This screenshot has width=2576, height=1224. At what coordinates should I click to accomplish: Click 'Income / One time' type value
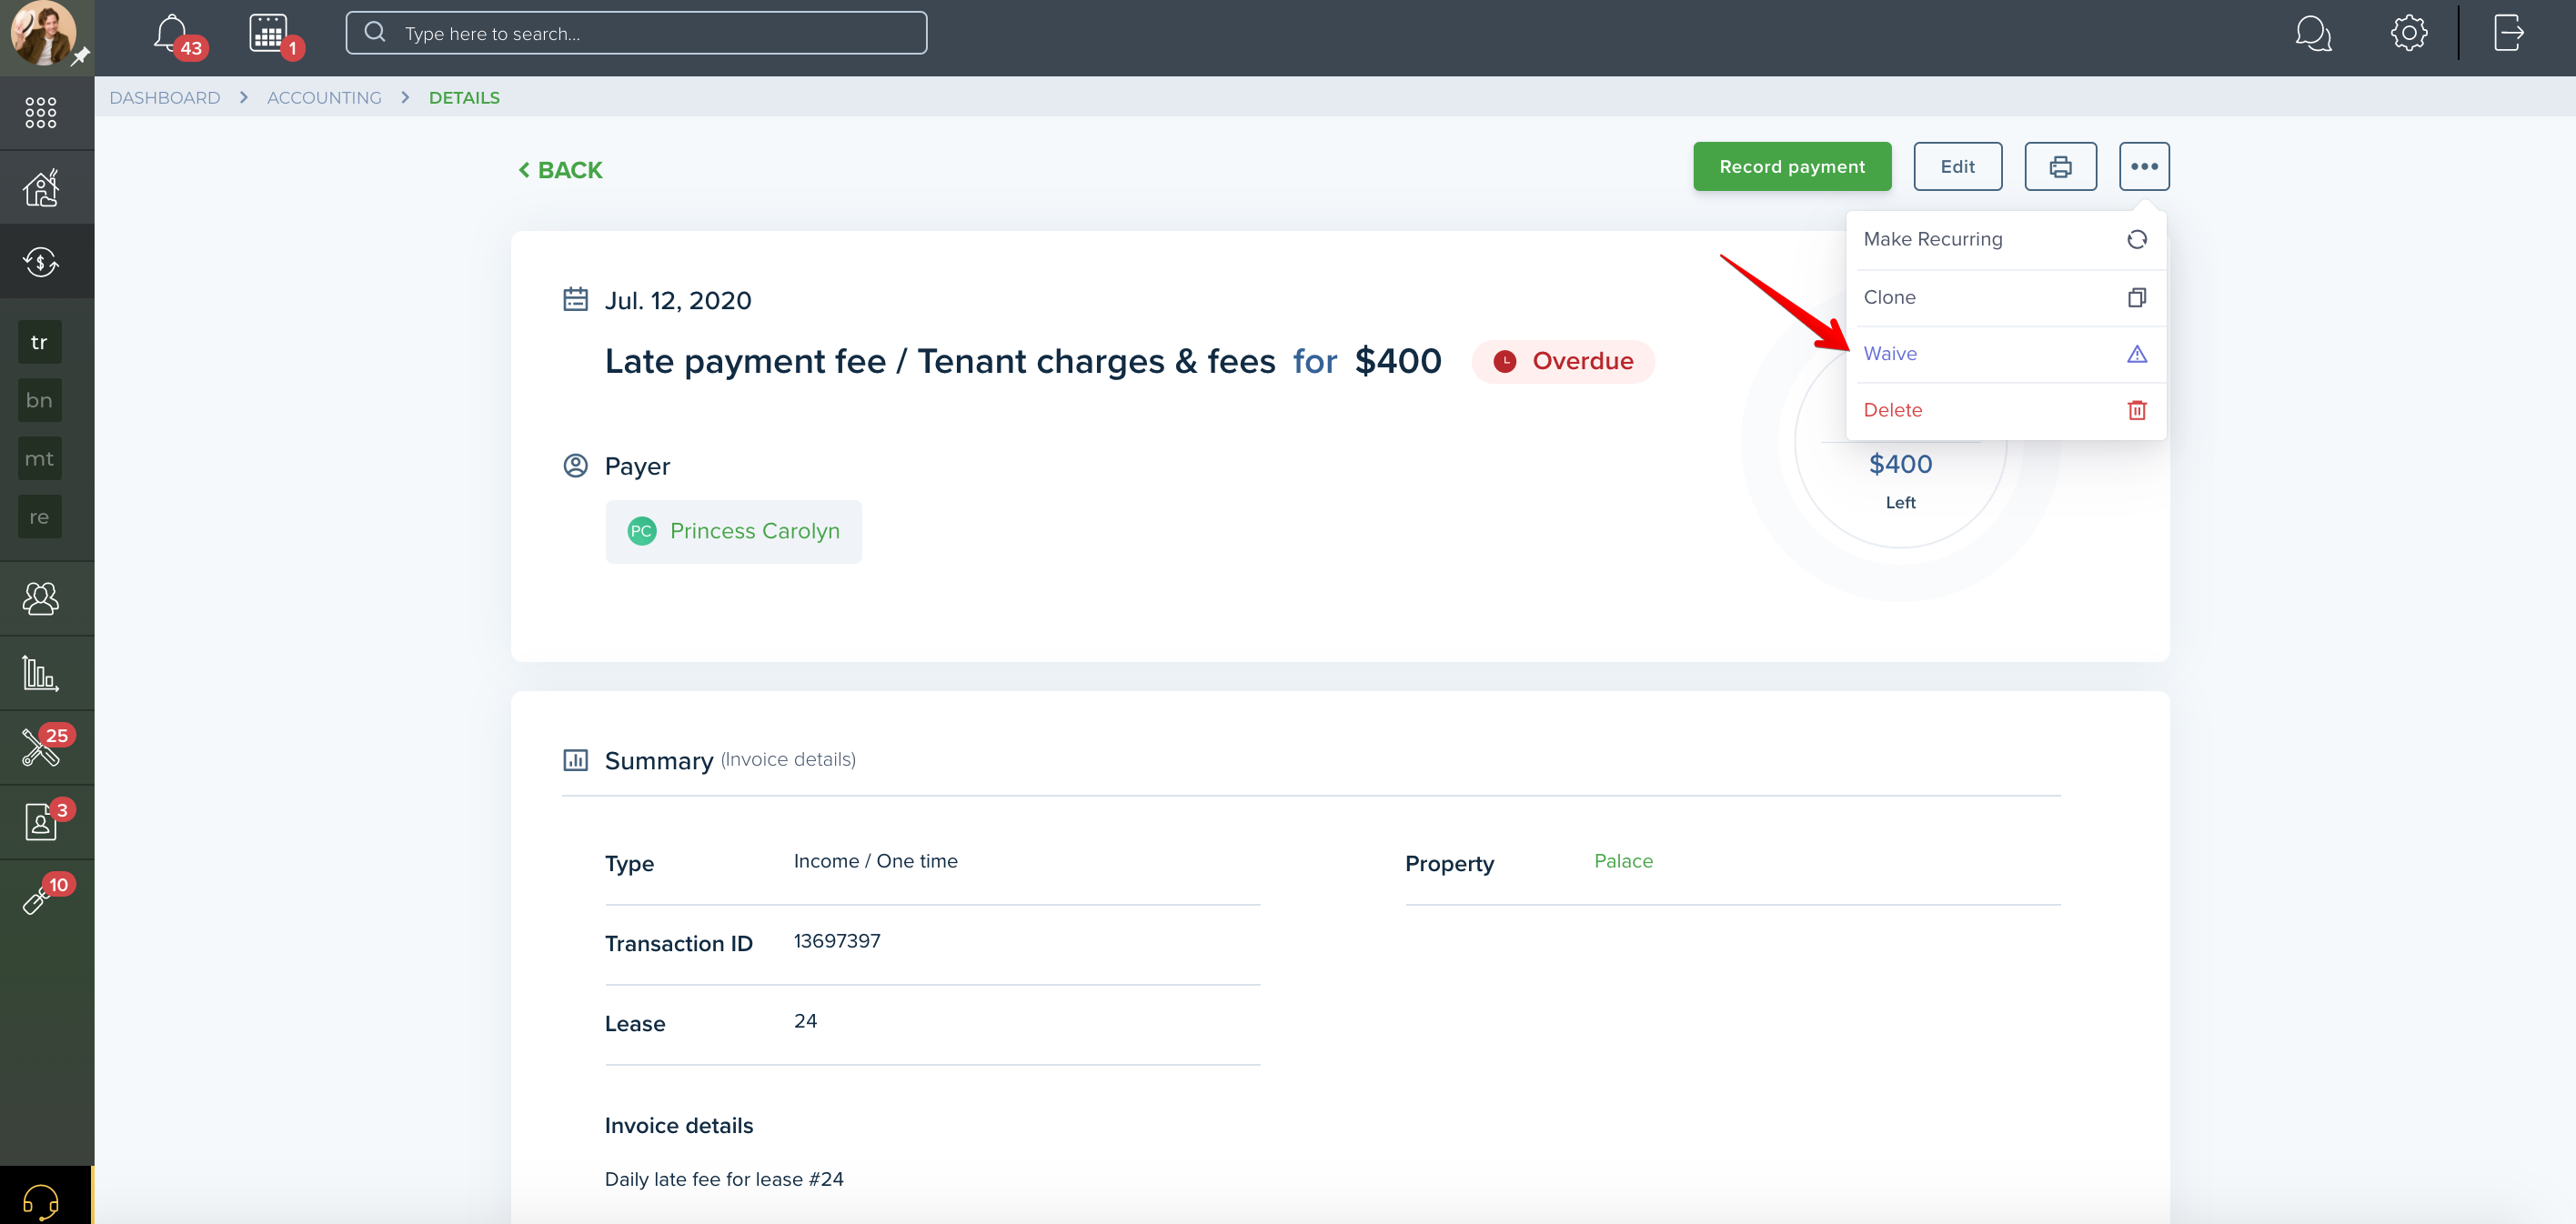coord(875,861)
